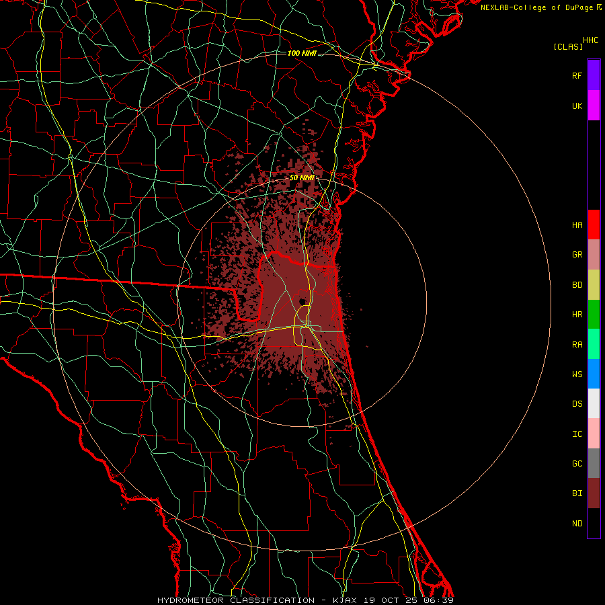The image size is (605, 605).
Task: Click the HA legend label
Action: pos(577,225)
